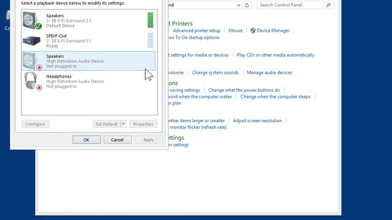
Task: Click the search magnifier icon
Action: [328, 5]
